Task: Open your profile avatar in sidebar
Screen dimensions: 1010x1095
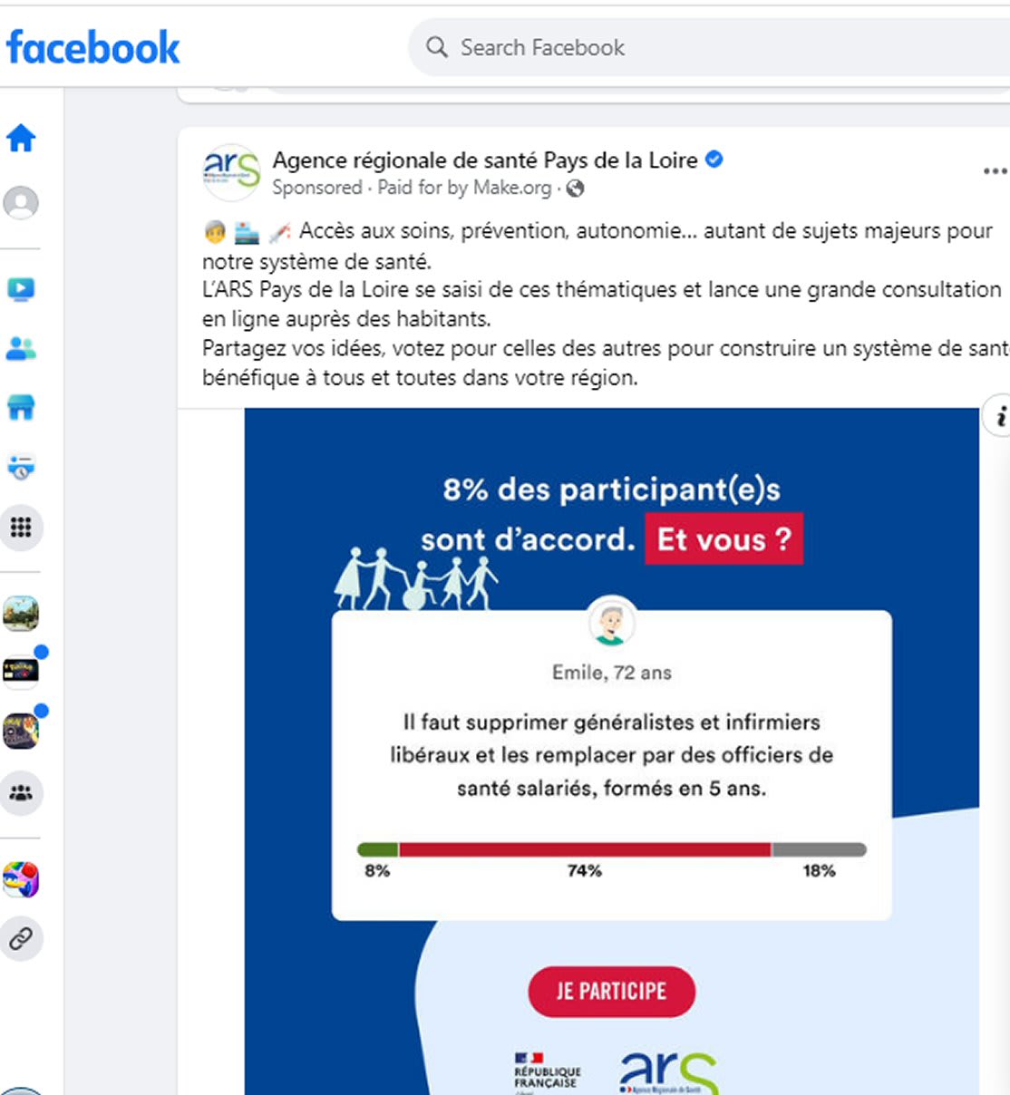Action: pyautogui.click(x=21, y=202)
